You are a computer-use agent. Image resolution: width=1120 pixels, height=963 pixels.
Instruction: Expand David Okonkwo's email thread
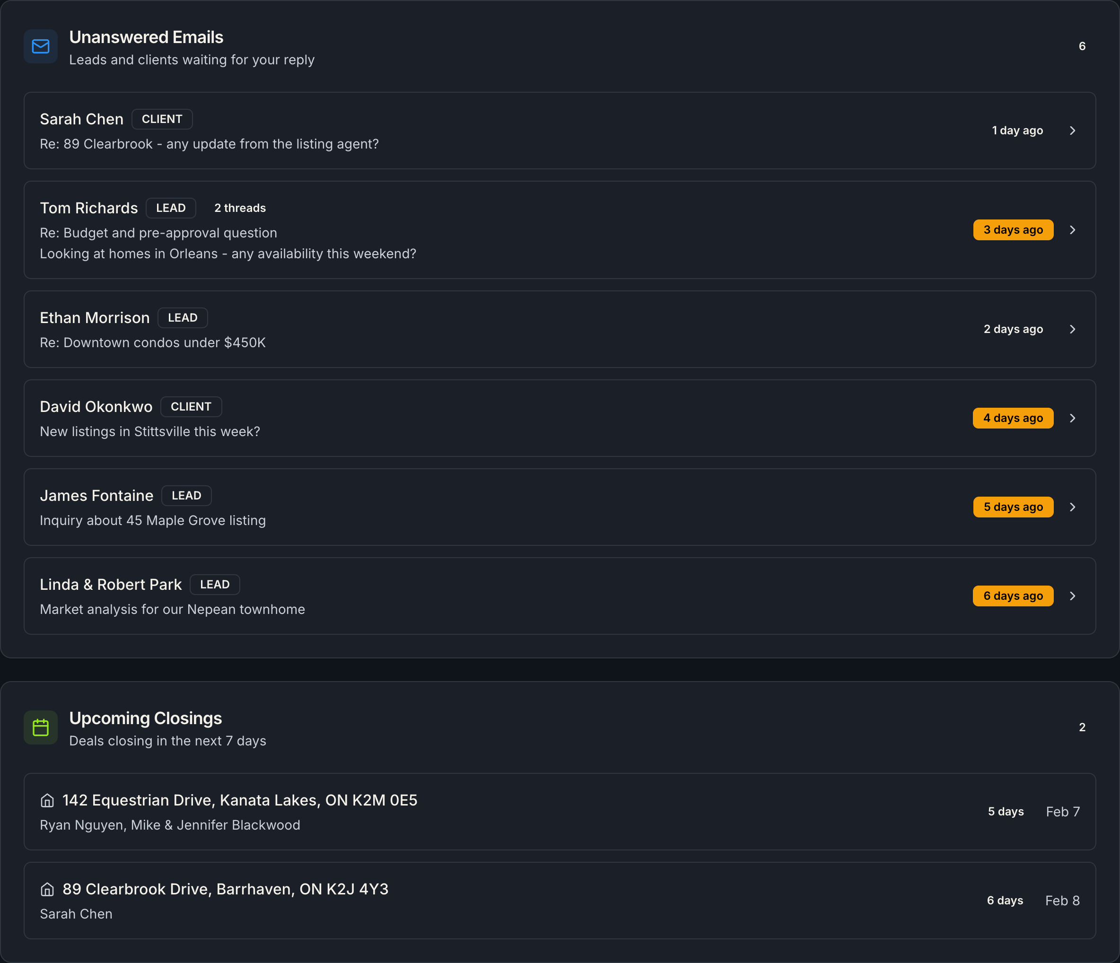[1073, 418]
